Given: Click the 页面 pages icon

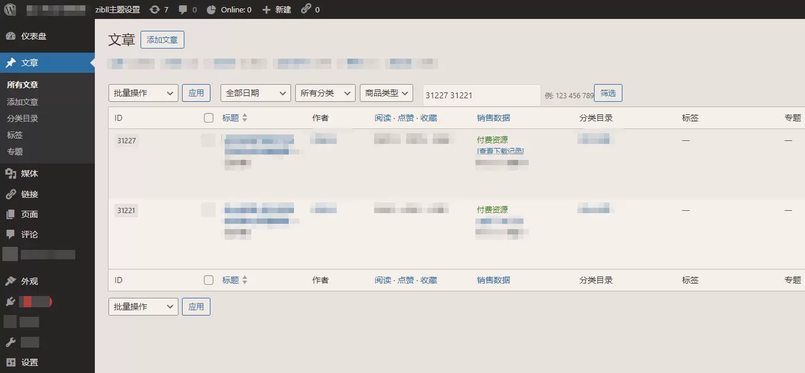Looking at the screenshot, I should [x=11, y=214].
